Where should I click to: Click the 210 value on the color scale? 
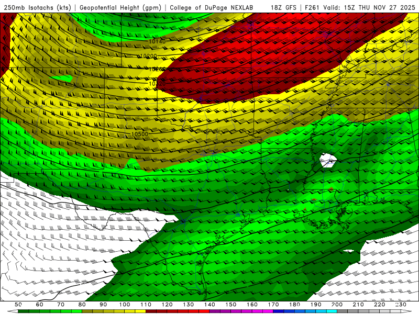coord(358,305)
